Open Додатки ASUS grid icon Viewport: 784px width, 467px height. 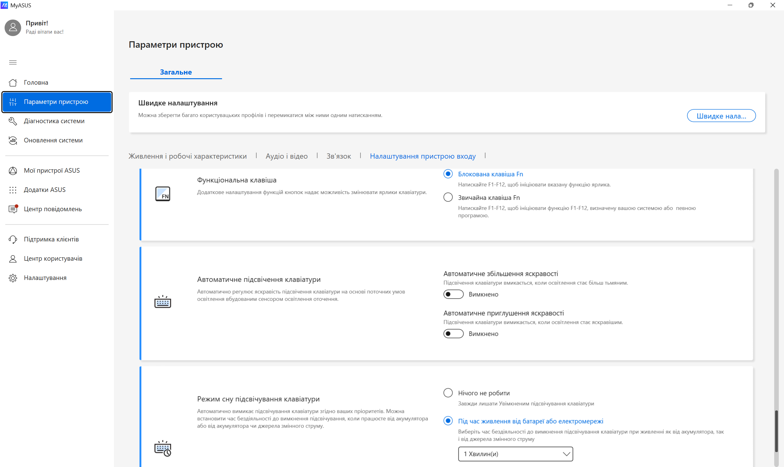tap(13, 190)
